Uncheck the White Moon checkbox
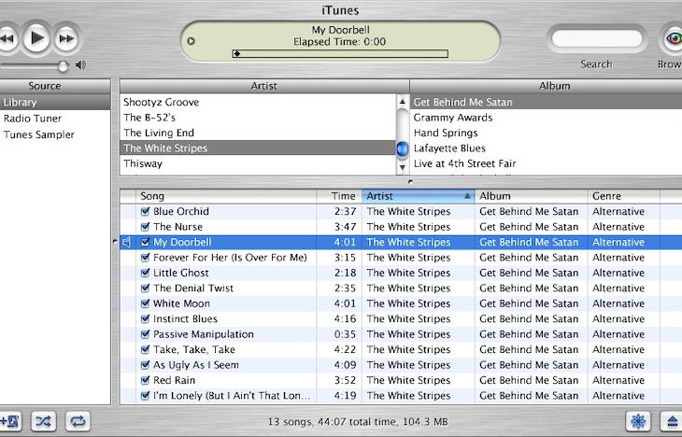 [145, 303]
